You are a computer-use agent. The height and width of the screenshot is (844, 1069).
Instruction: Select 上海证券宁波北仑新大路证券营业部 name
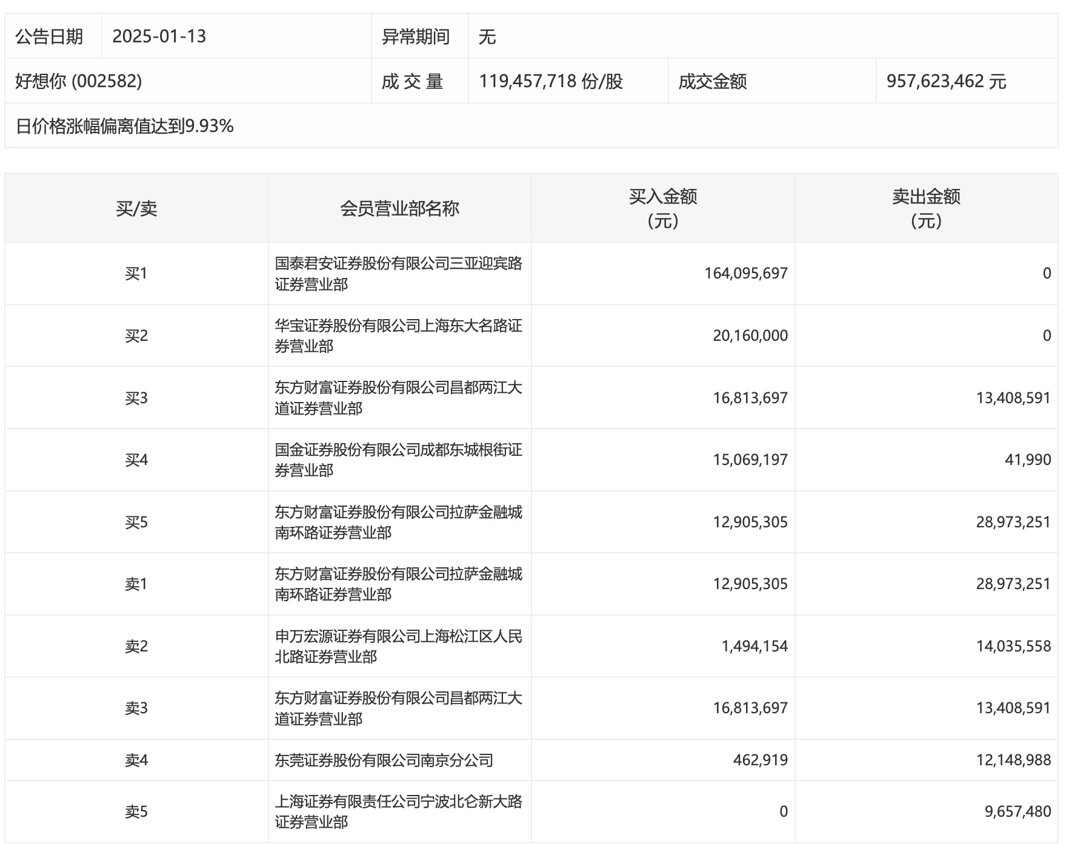[398, 811]
